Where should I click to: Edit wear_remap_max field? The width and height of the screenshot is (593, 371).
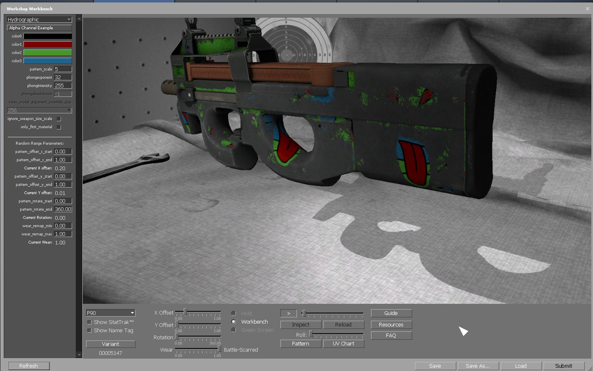[63, 234]
